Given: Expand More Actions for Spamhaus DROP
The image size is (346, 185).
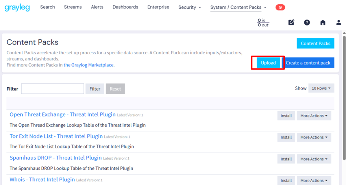Looking at the screenshot, I should click(x=314, y=159).
